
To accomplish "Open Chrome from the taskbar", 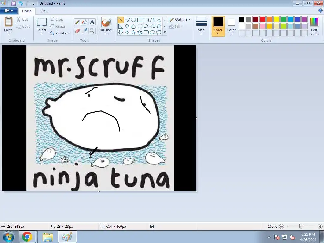I will click(x=27, y=237).
